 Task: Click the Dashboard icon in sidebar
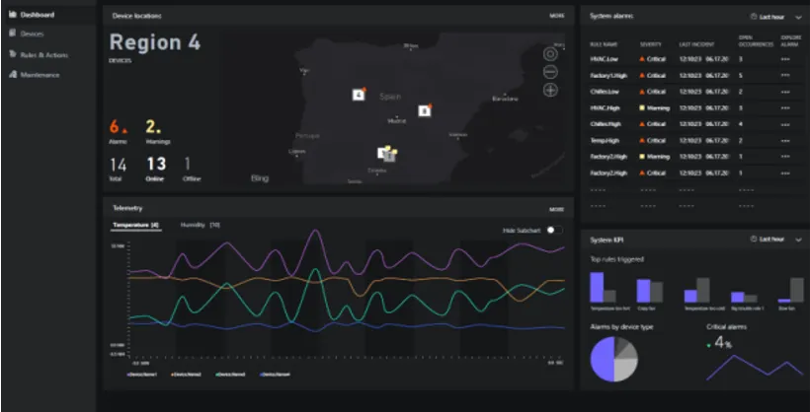12,15
